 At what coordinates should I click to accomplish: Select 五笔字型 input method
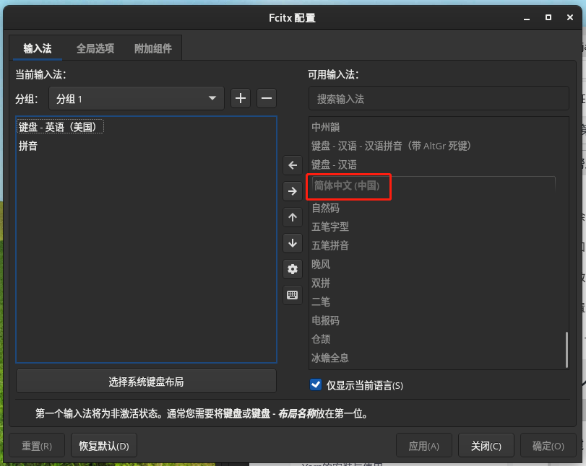click(437, 227)
